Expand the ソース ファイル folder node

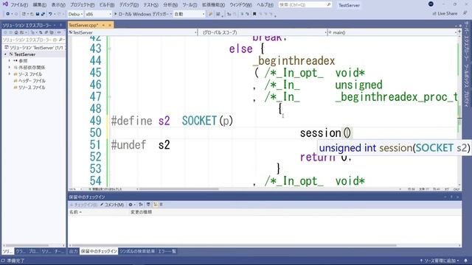point(10,74)
